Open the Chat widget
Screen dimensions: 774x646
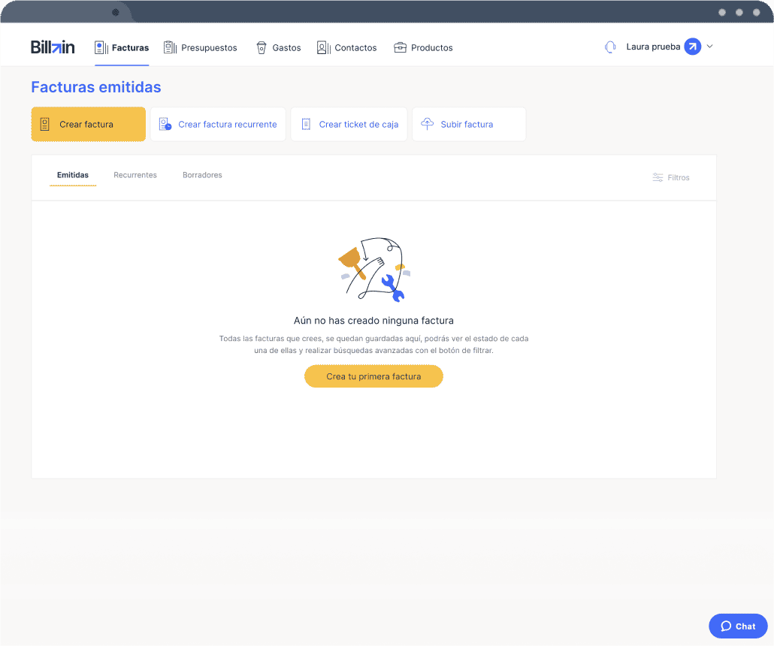[738, 626]
